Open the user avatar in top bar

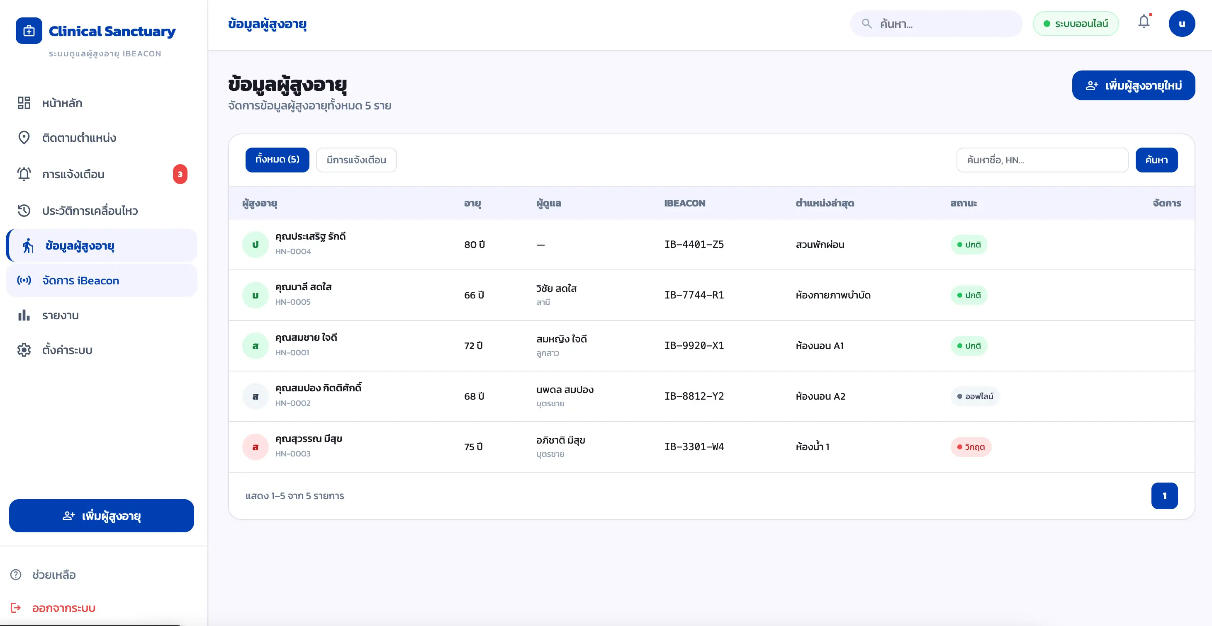coord(1181,24)
